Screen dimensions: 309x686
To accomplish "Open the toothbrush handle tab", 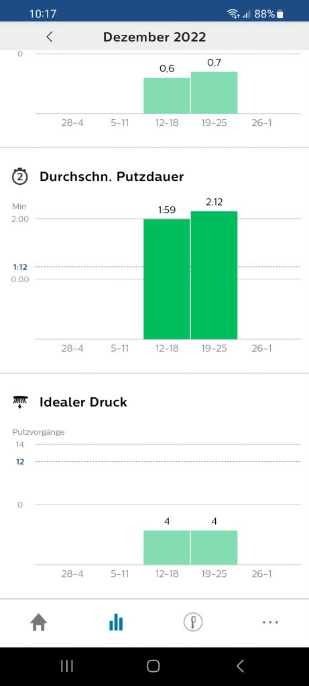I will pyautogui.click(x=193, y=622).
